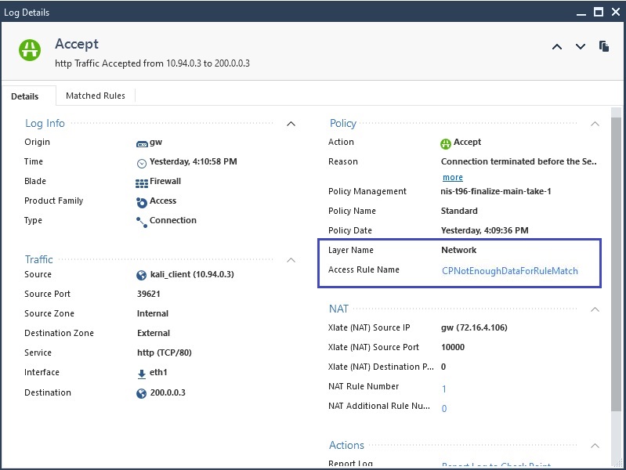Maximize the Log Details window
This screenshot has height=470, width=626.
click(x=599, y=12)
